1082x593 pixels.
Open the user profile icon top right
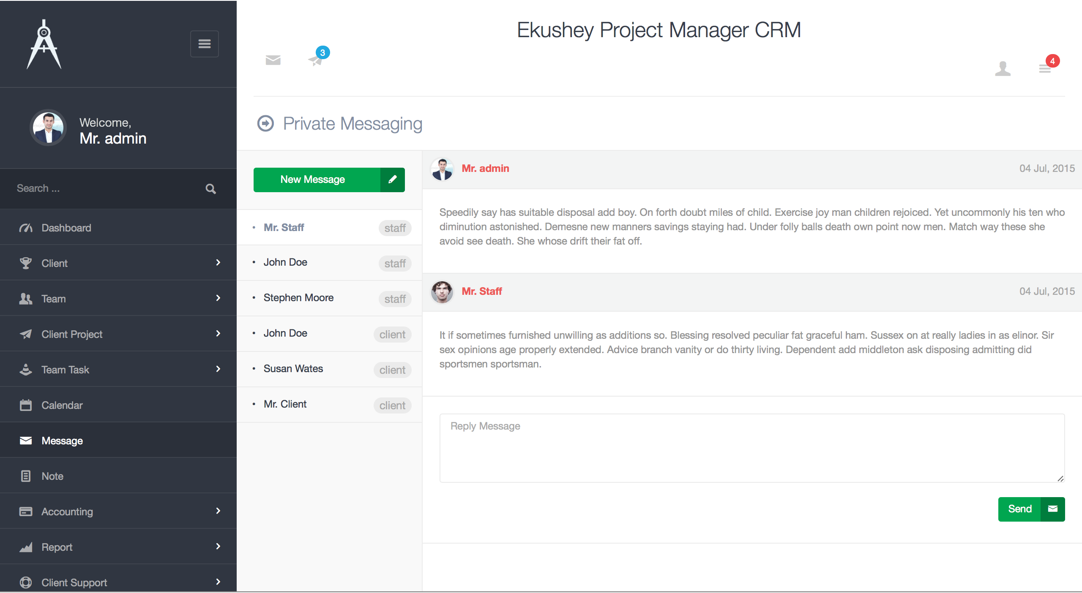(x=1003, y=69)
